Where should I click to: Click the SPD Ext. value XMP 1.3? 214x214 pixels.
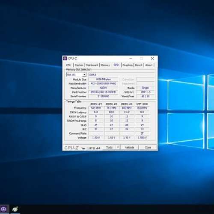click(146, 92)
